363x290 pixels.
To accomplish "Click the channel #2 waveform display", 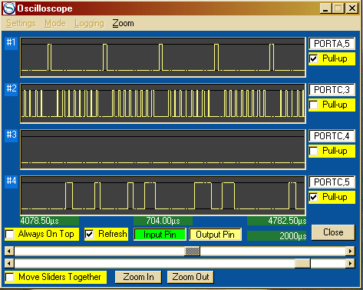I will click(163, 104).
